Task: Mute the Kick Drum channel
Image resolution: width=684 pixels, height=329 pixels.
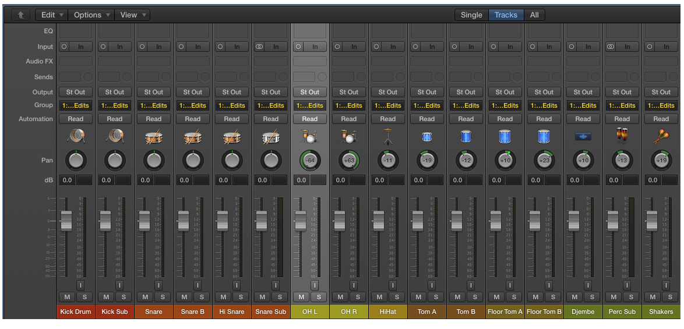Action: 67,297
